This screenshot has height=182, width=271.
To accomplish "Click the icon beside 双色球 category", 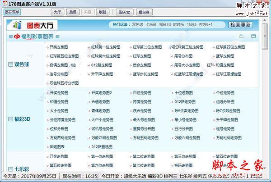I will pyautogui.click(x=10, y=64).
